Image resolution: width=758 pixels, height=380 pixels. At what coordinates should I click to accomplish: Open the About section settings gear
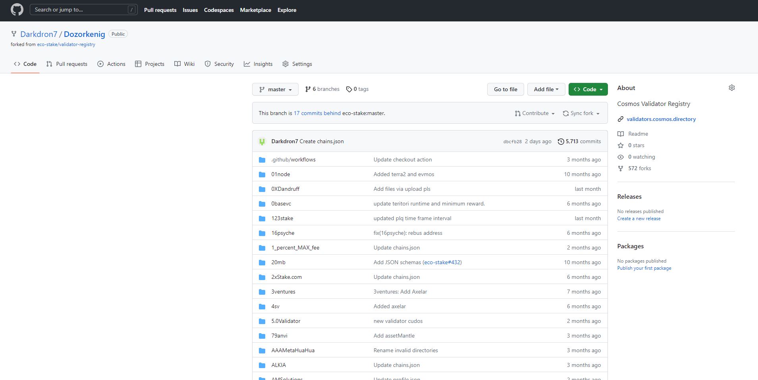coord(732,88)
